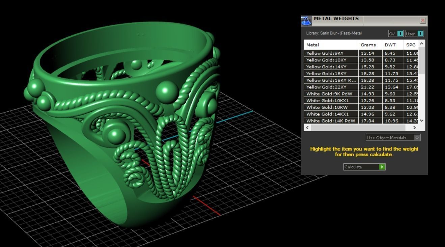
Task: Click the Calculate button
Action: 364,167
